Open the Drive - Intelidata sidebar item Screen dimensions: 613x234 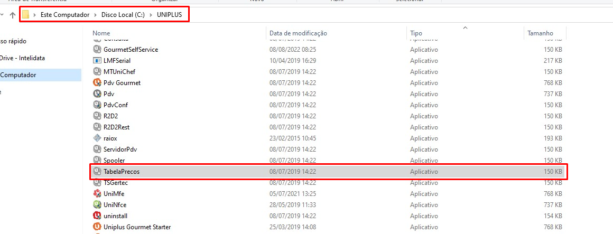[x=22, y=58]
